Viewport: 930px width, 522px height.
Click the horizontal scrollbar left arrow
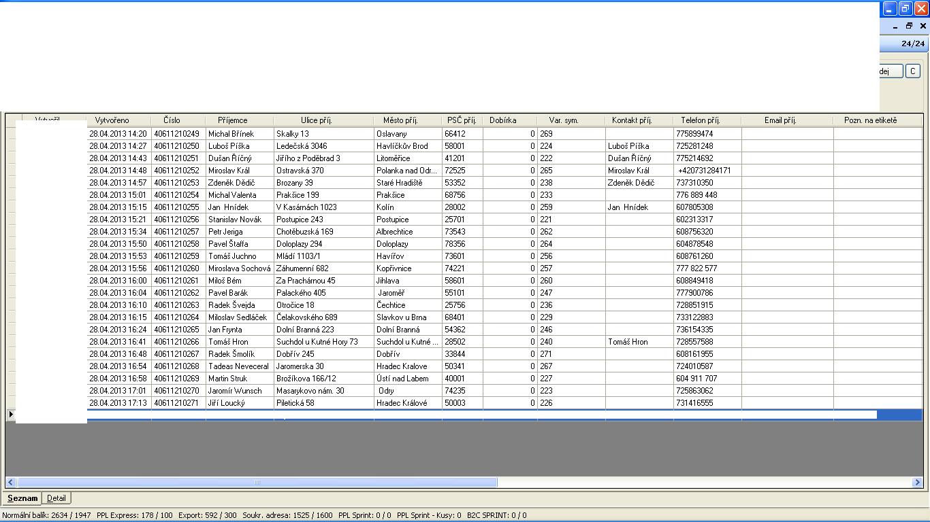[x=11, y=482]
